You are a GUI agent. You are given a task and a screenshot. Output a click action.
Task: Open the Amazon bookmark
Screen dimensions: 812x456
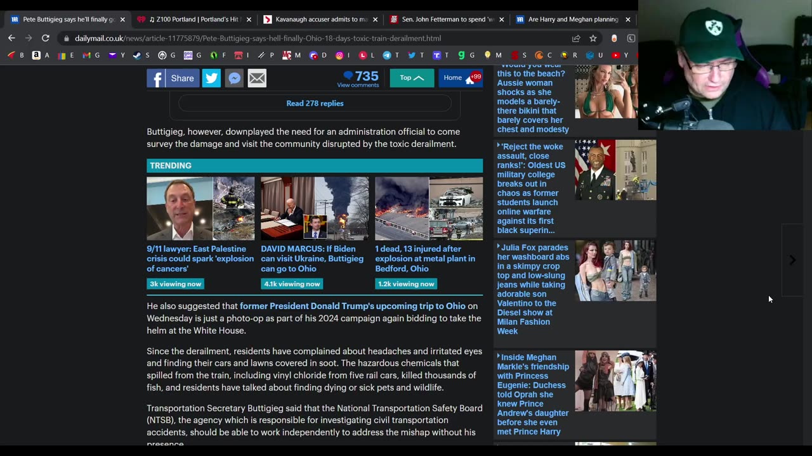pyautogui.click(x=41, y=55)
